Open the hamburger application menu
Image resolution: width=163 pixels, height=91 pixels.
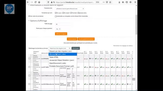tap(135, 2)
